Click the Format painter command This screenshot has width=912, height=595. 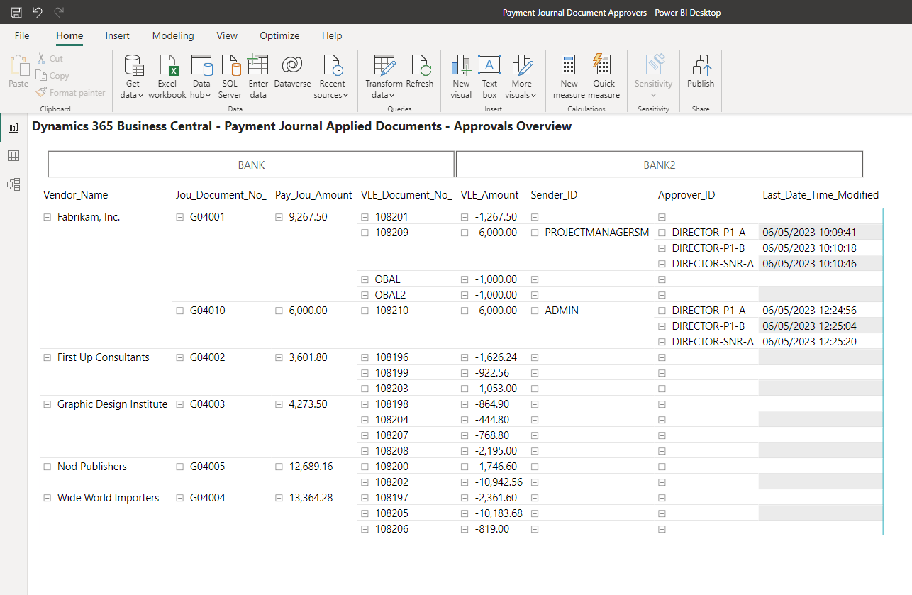70,93
